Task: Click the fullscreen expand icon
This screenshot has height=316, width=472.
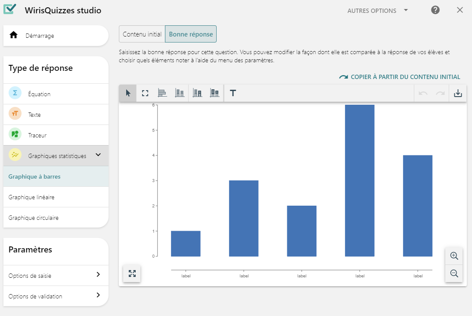Action: pos(132,273)
